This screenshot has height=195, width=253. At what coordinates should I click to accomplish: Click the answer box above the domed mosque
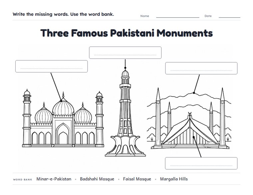52,66
